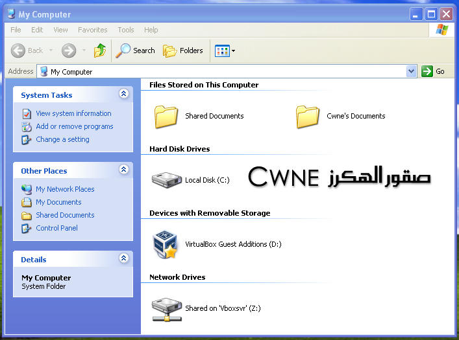Toggle the Folders pane
Image resolution: width=459 pixels, height=340 pixels.
(x=183, y=51)
